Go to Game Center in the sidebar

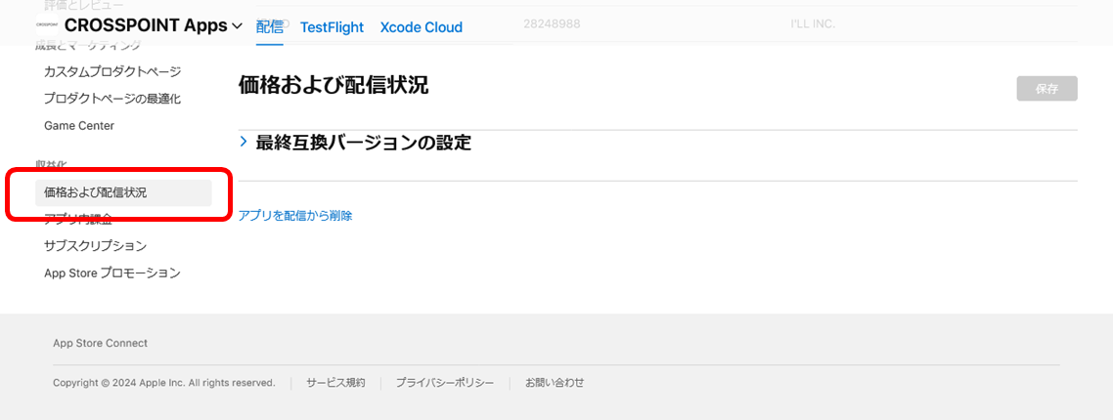pyautogui.click(x=79, y=126)
